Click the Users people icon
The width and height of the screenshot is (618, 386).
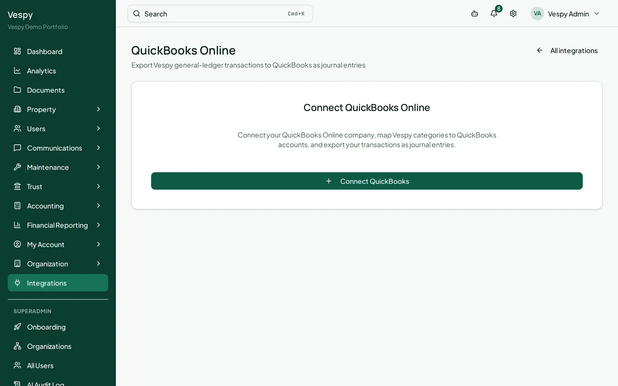point(17,129)
